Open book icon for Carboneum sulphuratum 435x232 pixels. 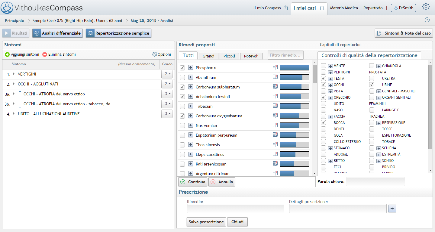tap(275, 87)
